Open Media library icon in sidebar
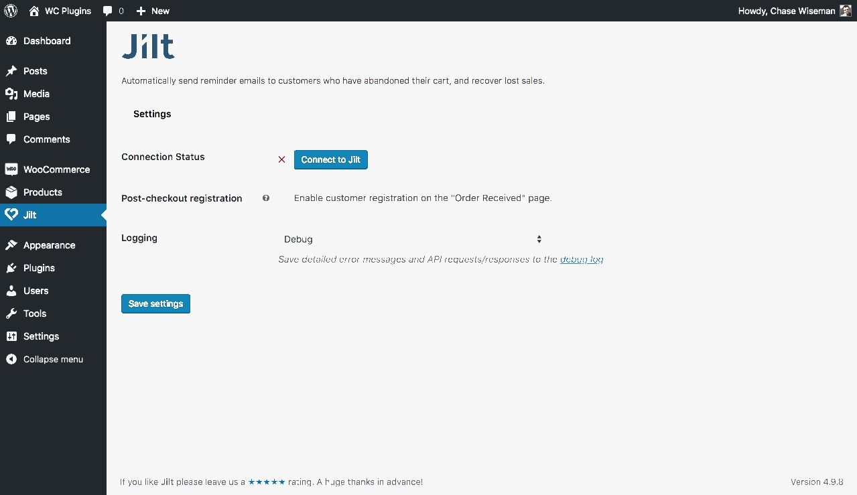 click(x=11, y=94)
